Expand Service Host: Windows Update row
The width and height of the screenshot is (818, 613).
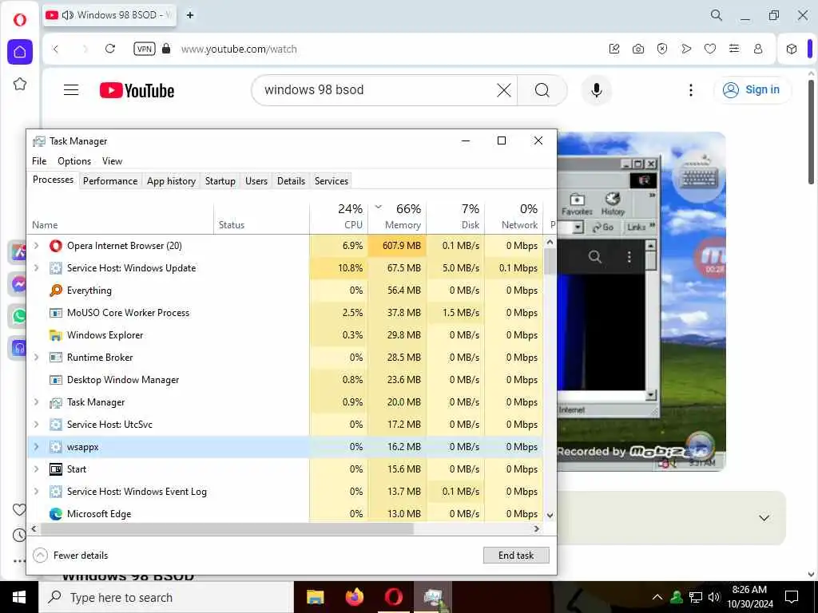pos(36,268)
